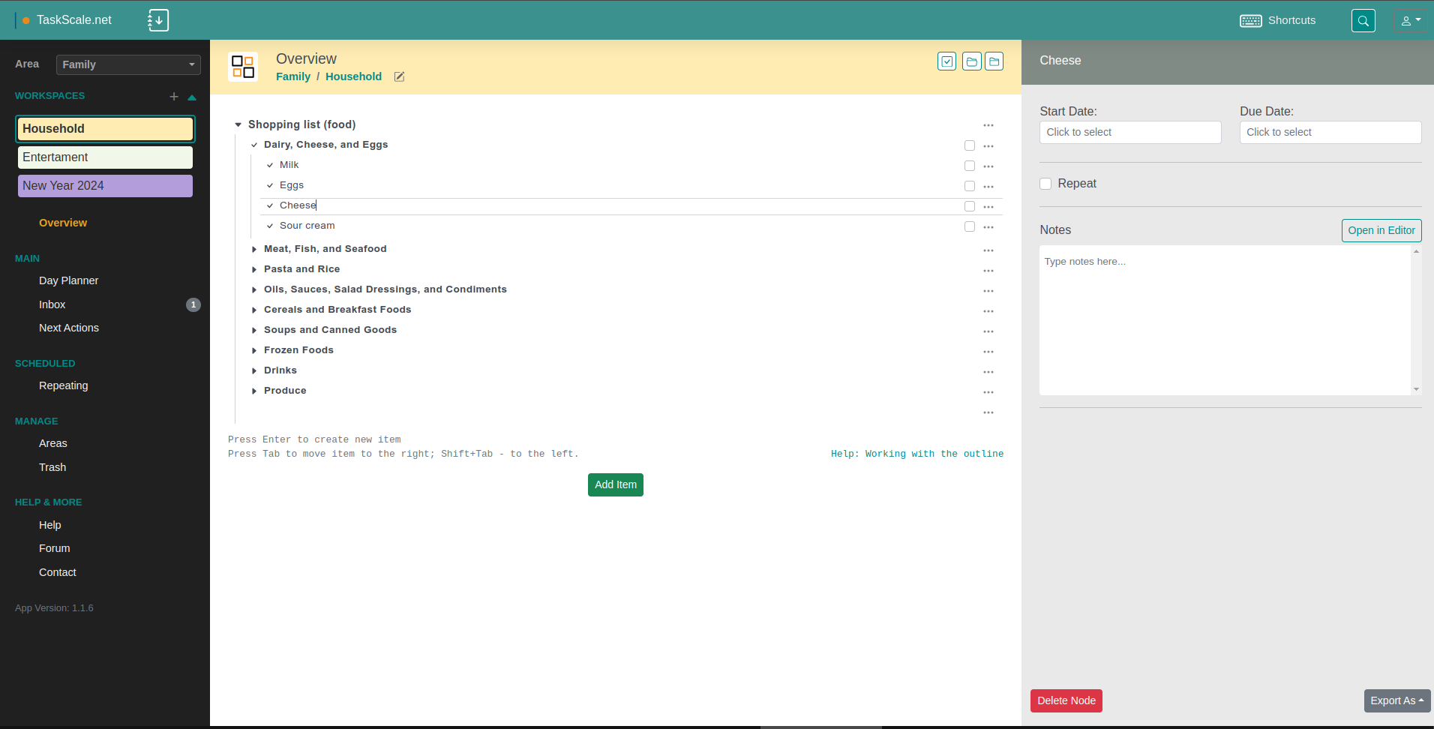Add a new workspace with the plus icon
Image resolution: width=1434 pixels, height=729 pixels.
click(x=173, y=96)
